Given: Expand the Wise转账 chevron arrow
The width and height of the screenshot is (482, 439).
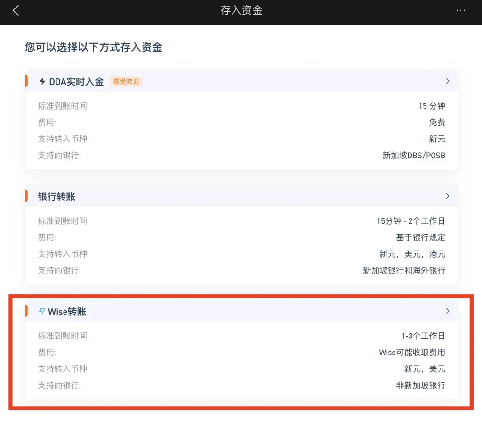Looking at the screenshot, I should coord(447,311).
